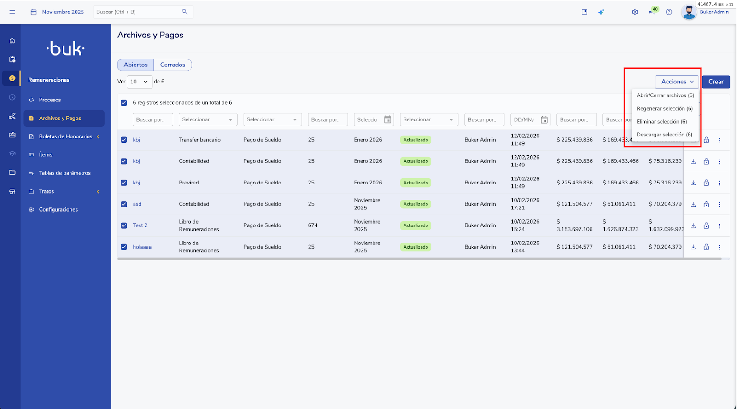Open the Acciones dropdown
This screenshot has height=409, width=737.
677,82
